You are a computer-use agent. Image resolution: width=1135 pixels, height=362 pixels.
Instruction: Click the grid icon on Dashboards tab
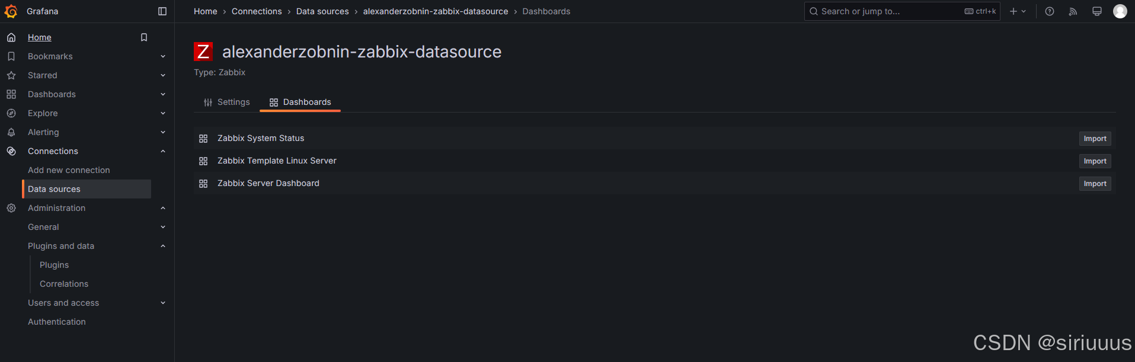[x=274, y=102]
